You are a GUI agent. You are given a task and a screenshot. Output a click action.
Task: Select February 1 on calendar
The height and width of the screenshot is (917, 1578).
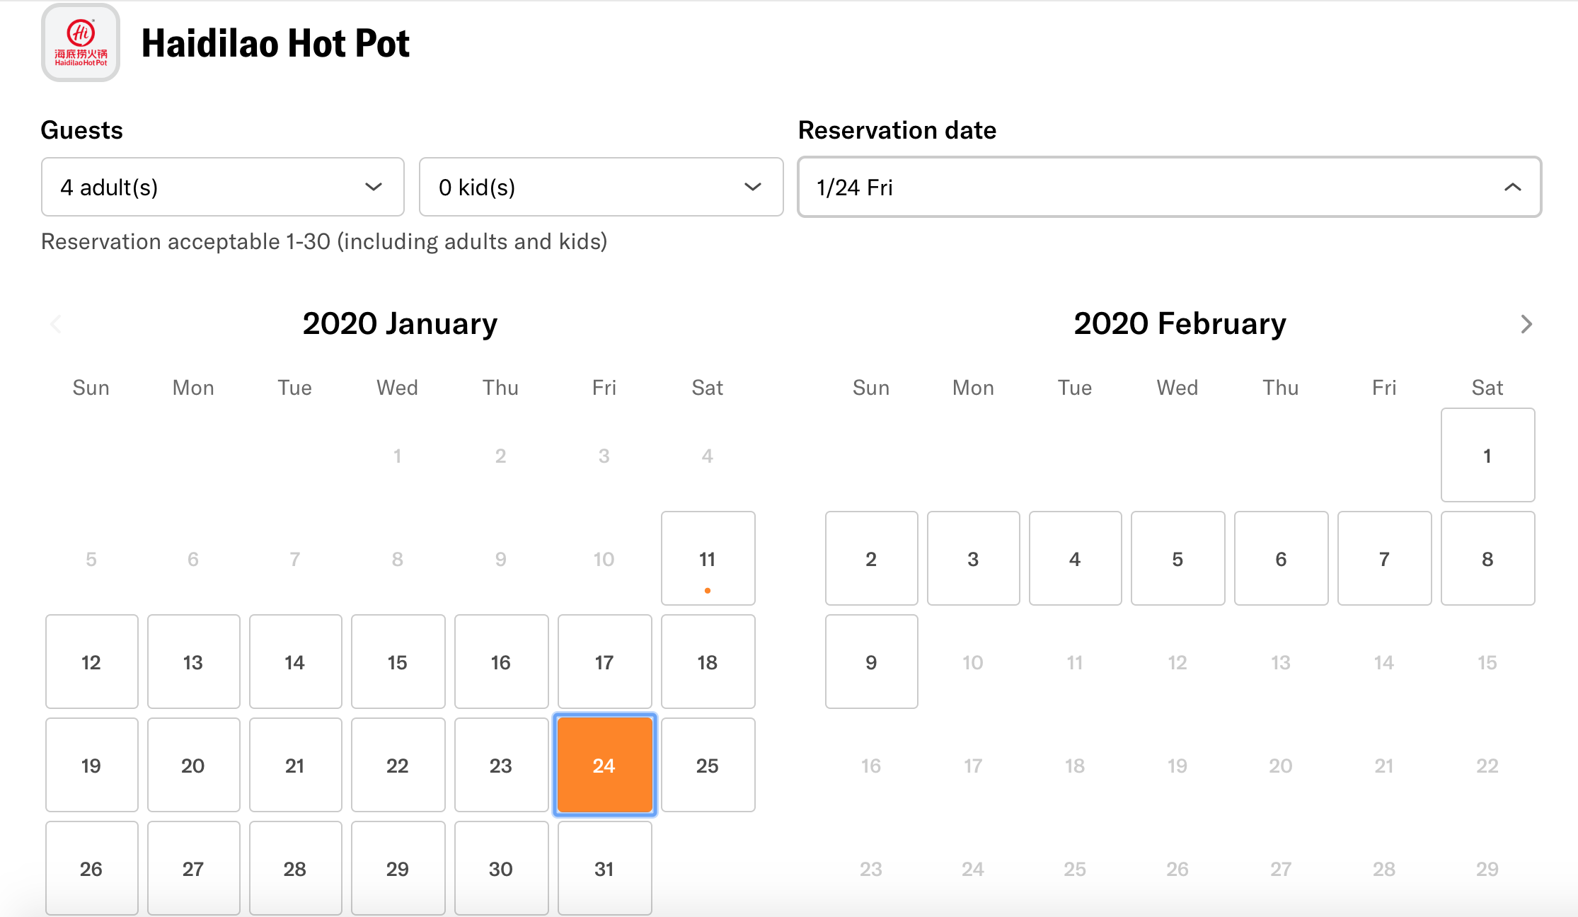1487,456
